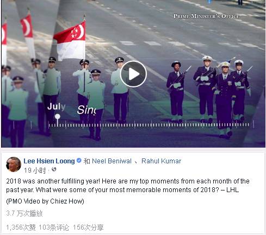Play the video with center play button

[133, 74]
